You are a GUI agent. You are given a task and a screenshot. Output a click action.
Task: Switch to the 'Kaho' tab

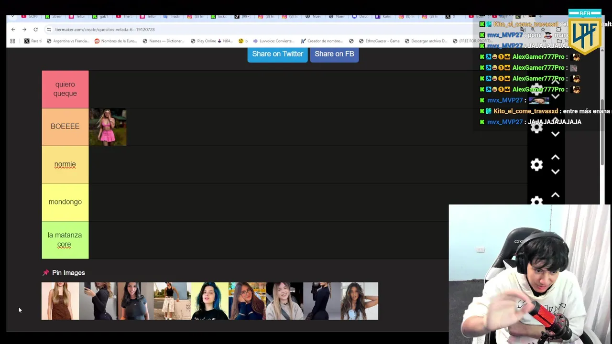point(383,17)
